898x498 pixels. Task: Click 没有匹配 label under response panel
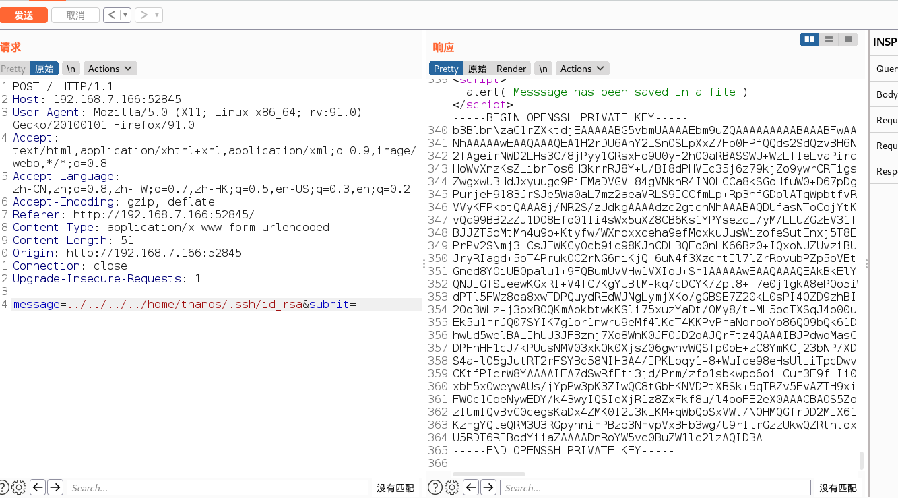[838, 488]
